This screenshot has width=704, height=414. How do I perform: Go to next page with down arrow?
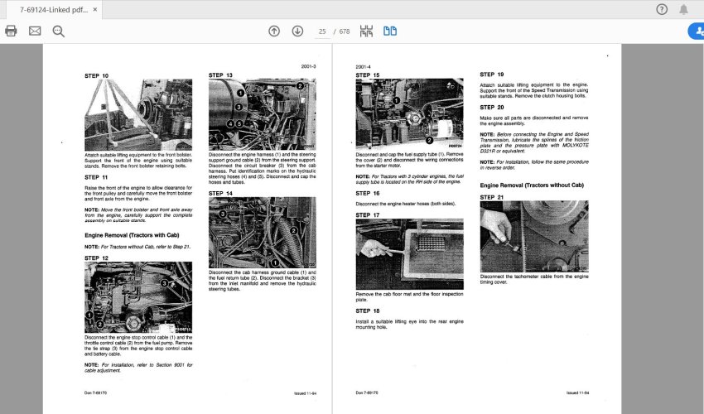click(297, 31)
